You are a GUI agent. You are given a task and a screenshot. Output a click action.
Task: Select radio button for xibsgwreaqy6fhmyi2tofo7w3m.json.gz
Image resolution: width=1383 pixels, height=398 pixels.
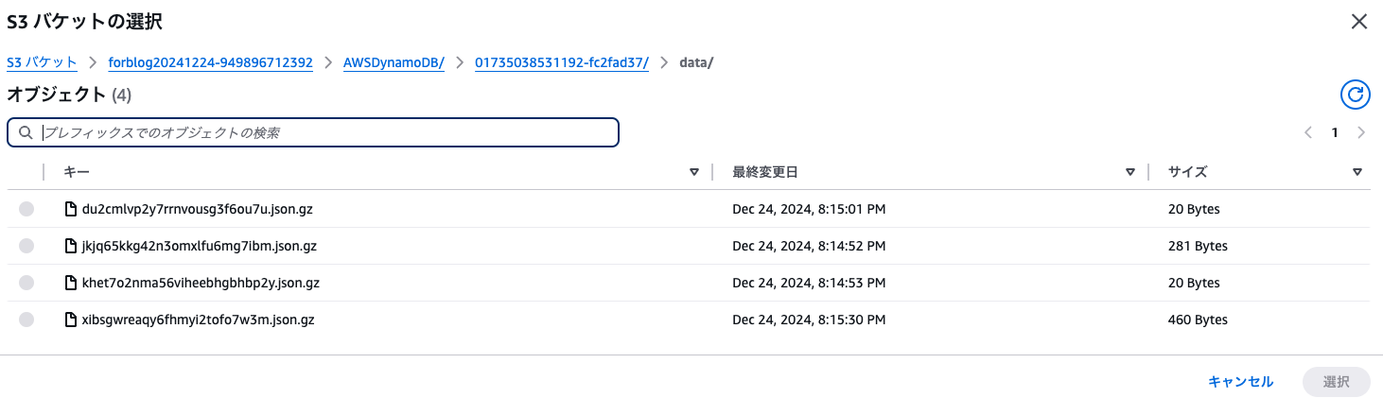click(26, 320)
